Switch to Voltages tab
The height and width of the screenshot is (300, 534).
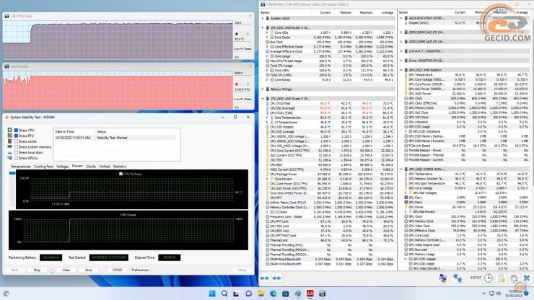(62, 167)
